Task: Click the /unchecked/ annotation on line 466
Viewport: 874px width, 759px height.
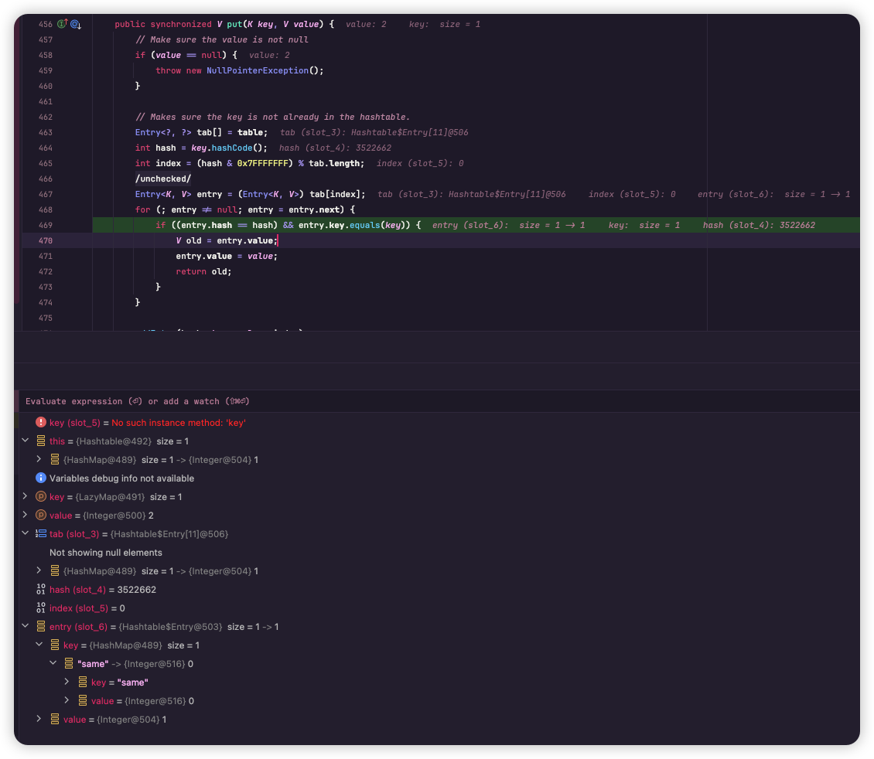Action: (162, 179)
